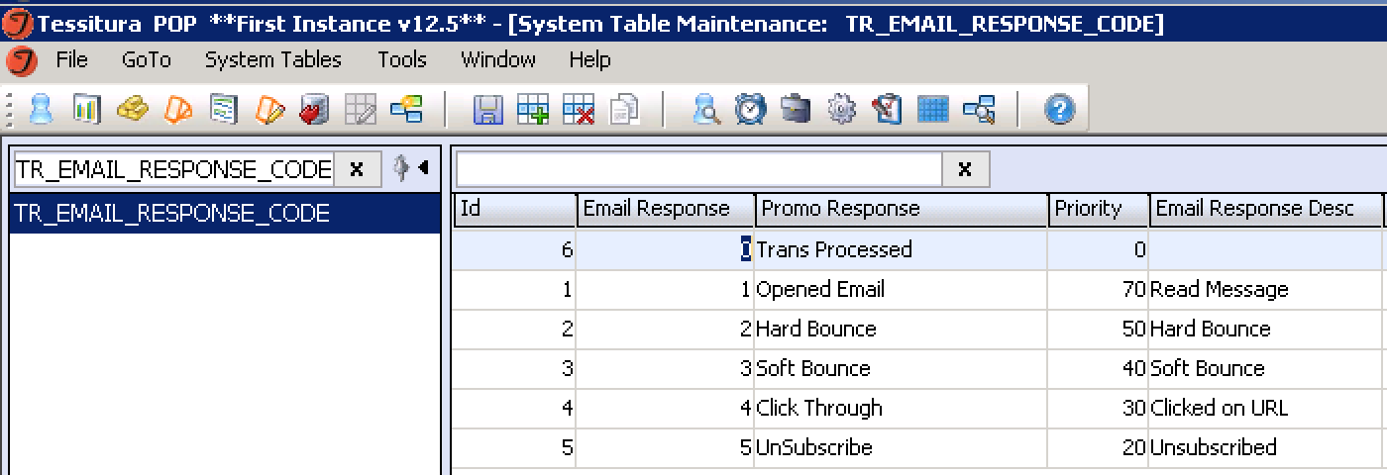The width and height of the screenshot is (1387, 475).
Task: Click the copy documents icon
Action: click(x=624, y=109)
